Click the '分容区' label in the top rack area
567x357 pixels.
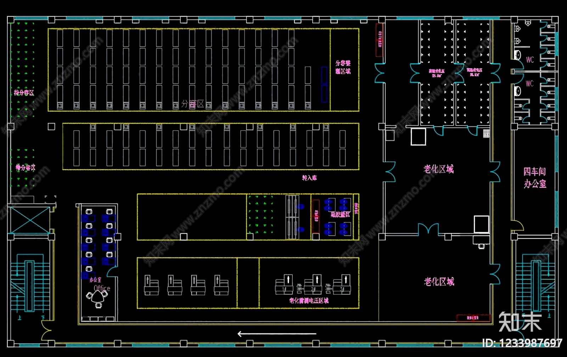[x=192, y=104]
